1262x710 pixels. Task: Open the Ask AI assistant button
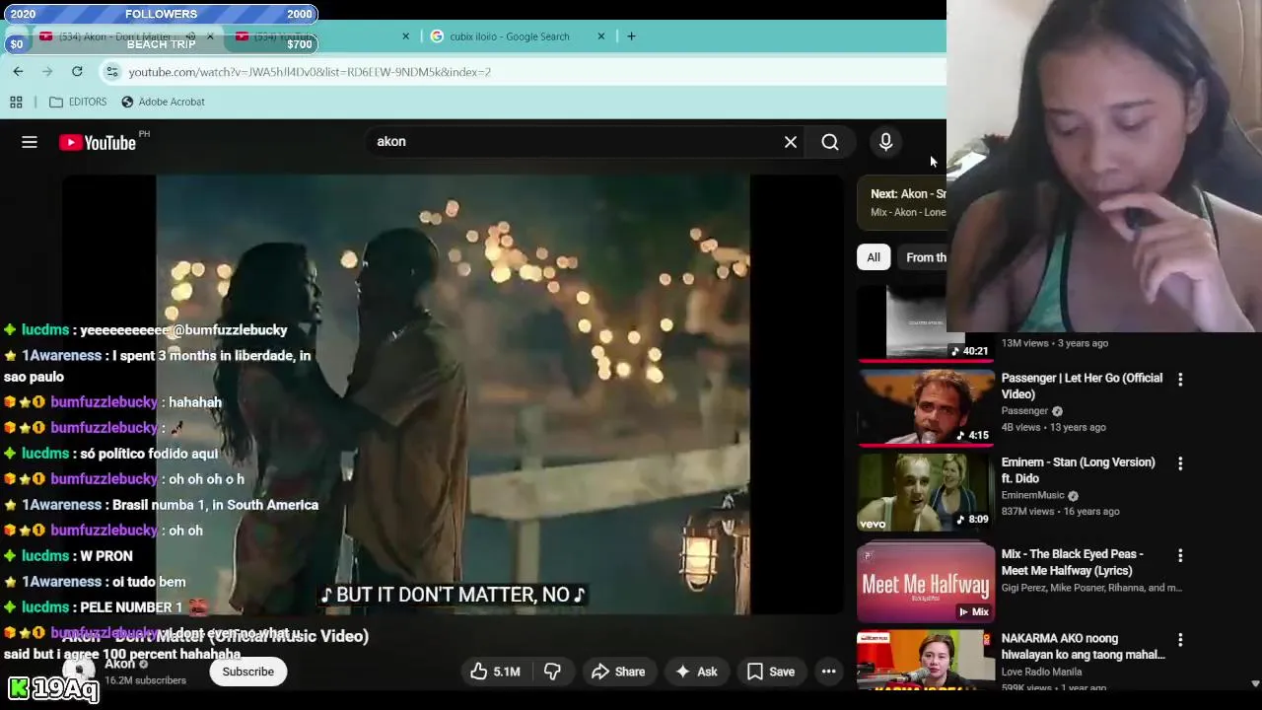696,672
